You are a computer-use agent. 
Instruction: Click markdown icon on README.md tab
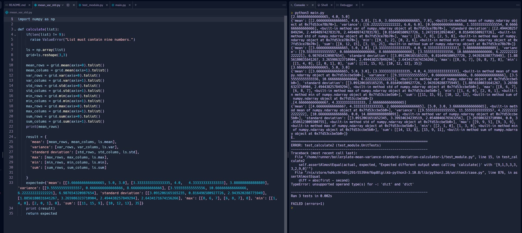[x=7, y=5]
